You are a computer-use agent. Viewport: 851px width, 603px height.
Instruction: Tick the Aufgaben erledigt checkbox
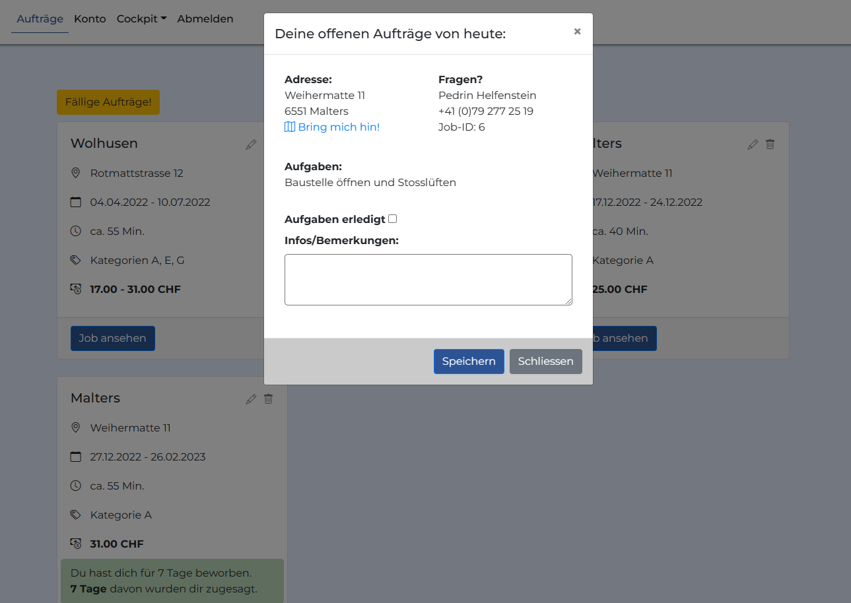point(393,219)
